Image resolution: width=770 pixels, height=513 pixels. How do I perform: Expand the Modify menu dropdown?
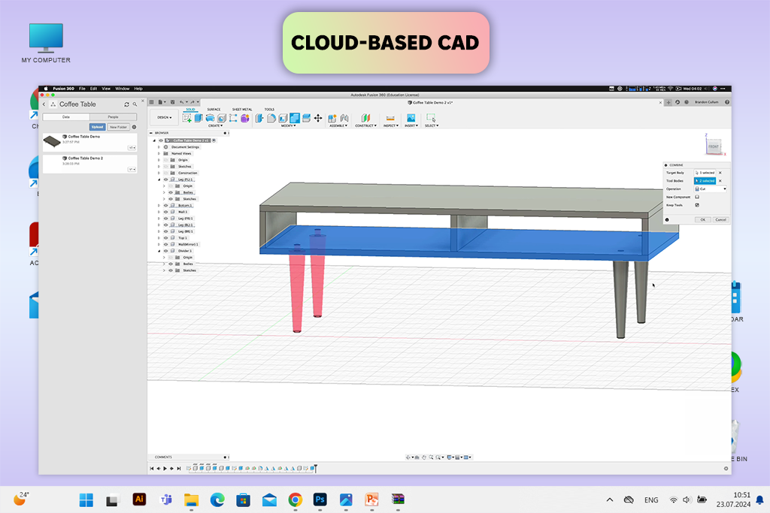click(288, 125)
